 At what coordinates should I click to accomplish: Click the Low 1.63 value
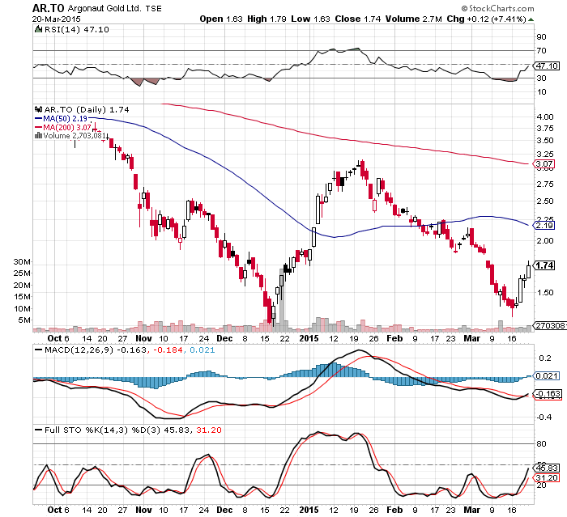(x=310, y=19)
